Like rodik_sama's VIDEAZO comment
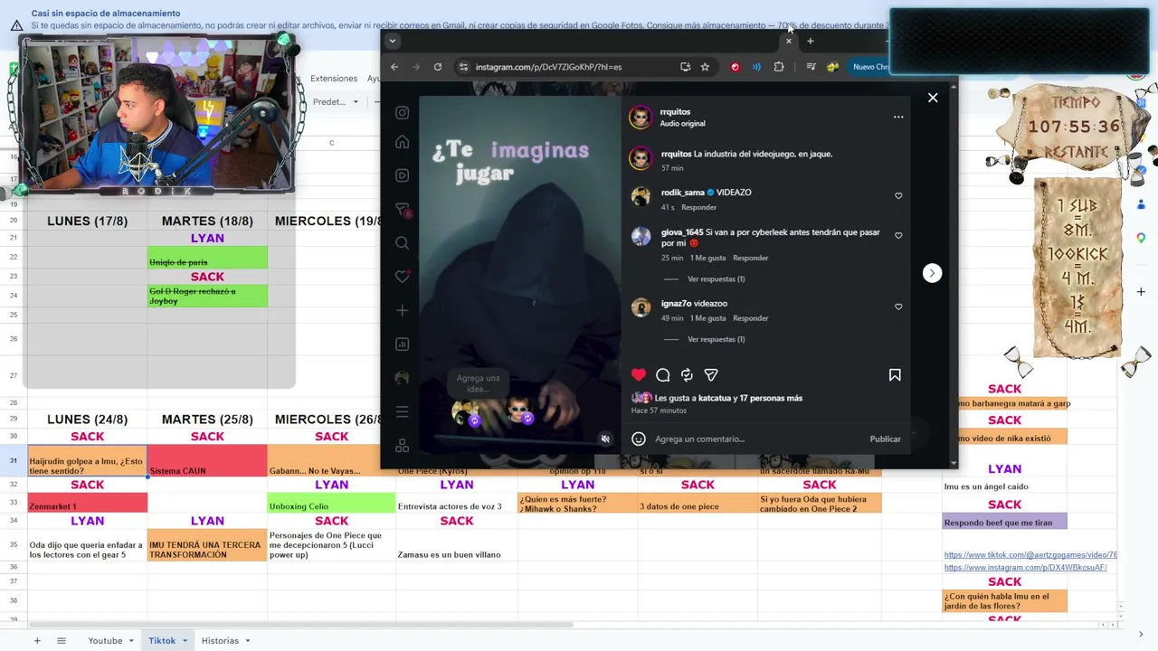 [x=898, y=195]
